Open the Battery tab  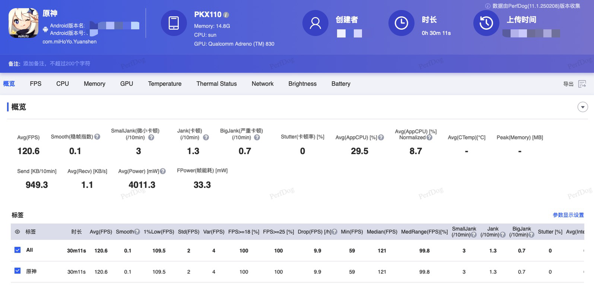341,84
